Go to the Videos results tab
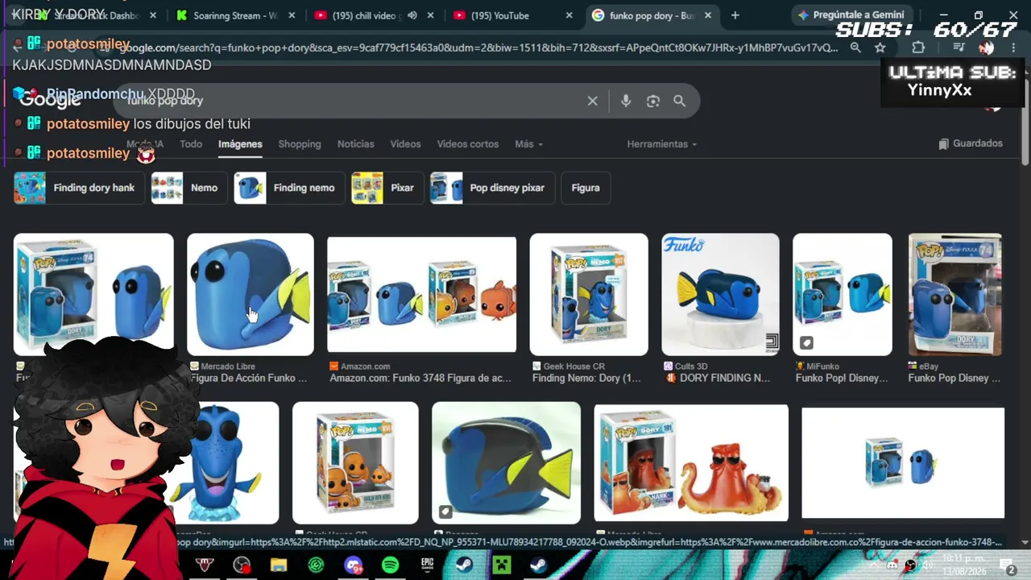Viewport: 1031px width, 580px height. point(405,144)
